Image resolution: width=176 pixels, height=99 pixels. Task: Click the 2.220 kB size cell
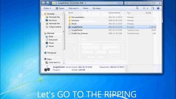152,27
